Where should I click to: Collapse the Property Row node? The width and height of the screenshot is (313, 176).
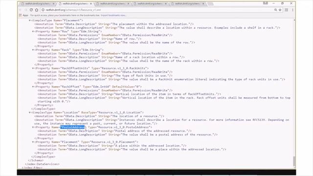tap(33, 31)
